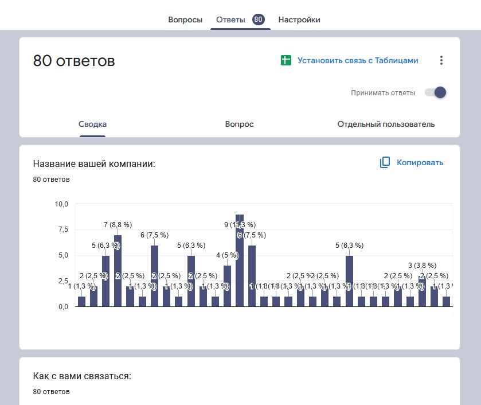Click the '80 ответов' heading
The height and width of the screenshot is (405, 481).
coord(74,61)
